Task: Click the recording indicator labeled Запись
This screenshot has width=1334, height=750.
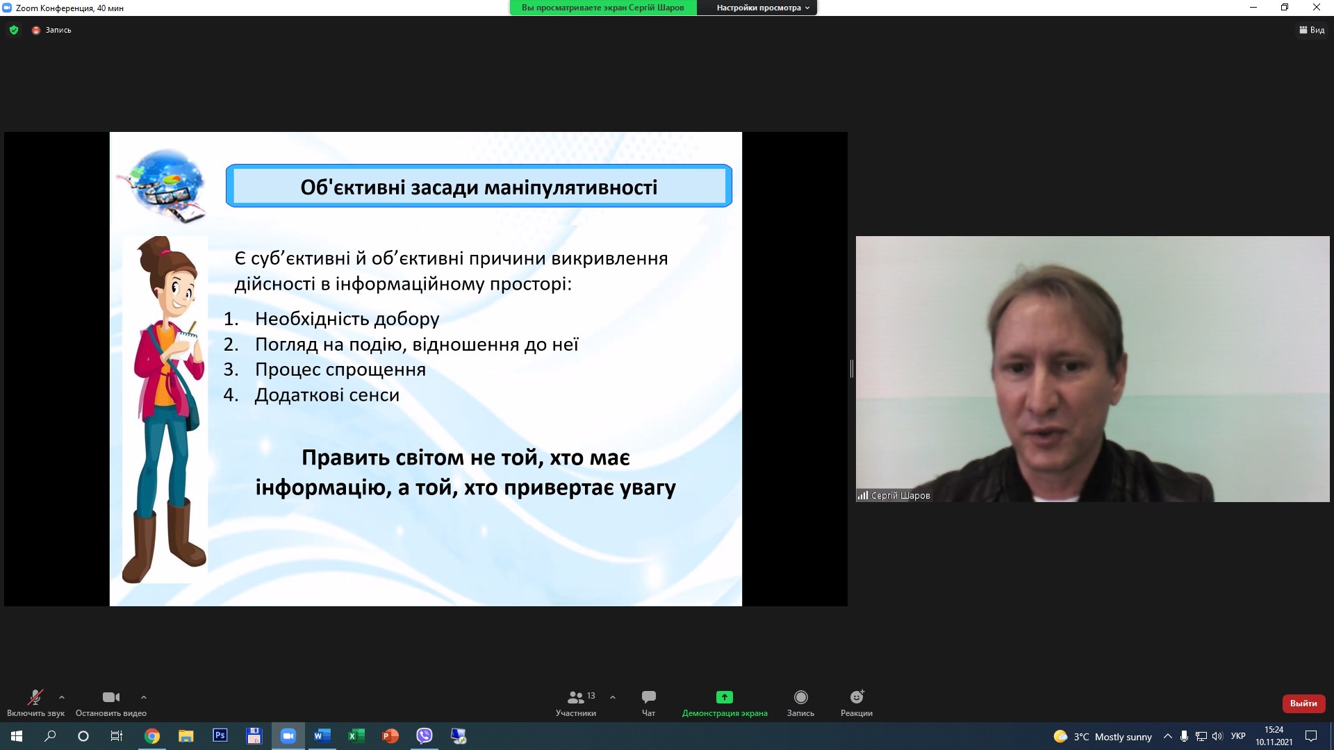Action: pos(52,30)
